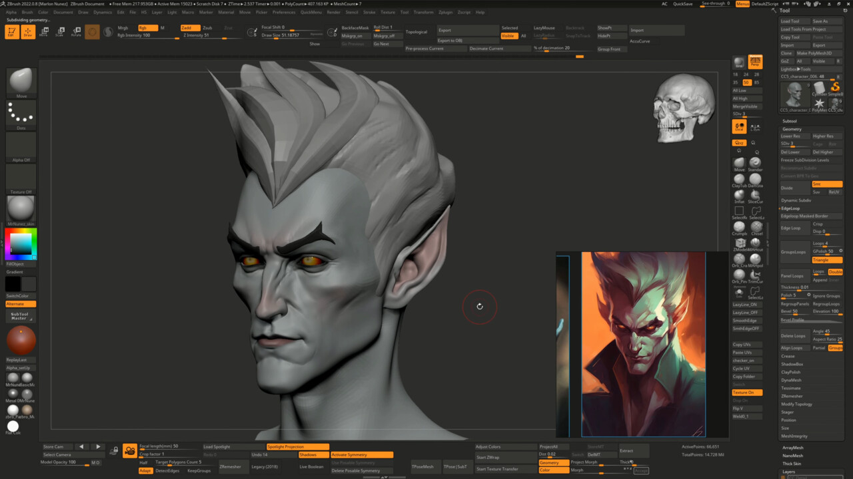Screen dimensions: 853x479
Task: Select the Crumple brush icon
Action: tap(739, 228)
